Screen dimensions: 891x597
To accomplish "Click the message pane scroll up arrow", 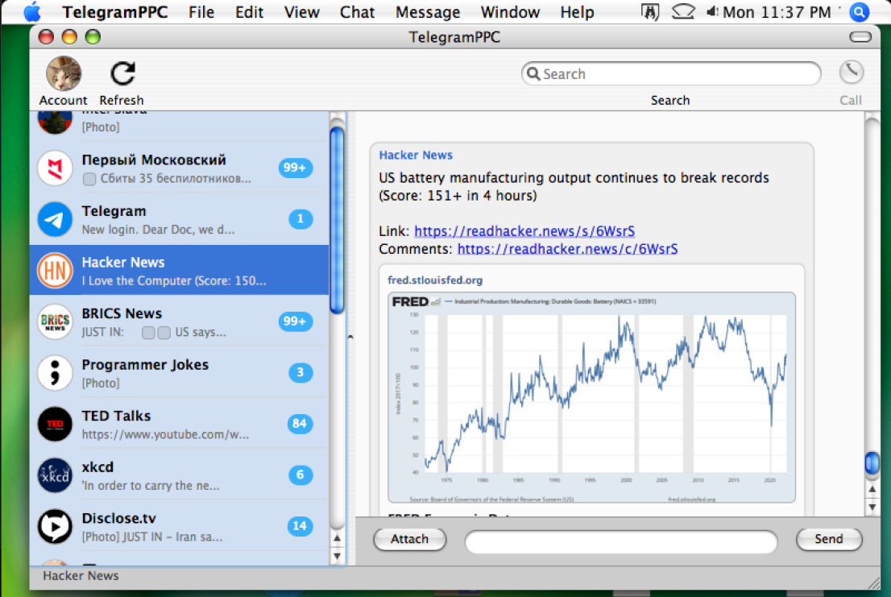I will point(872,489).
